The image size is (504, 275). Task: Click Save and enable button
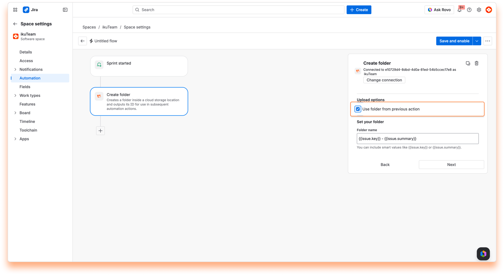tap(454, 41)
